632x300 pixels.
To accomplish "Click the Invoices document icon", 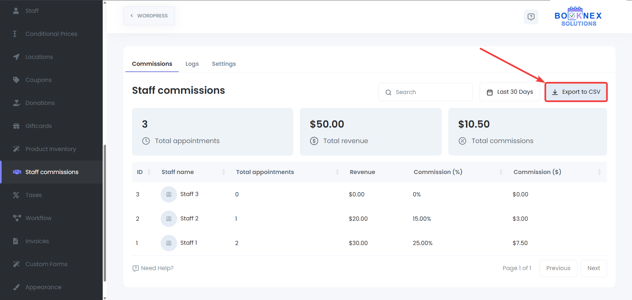I will click(16, 241).
